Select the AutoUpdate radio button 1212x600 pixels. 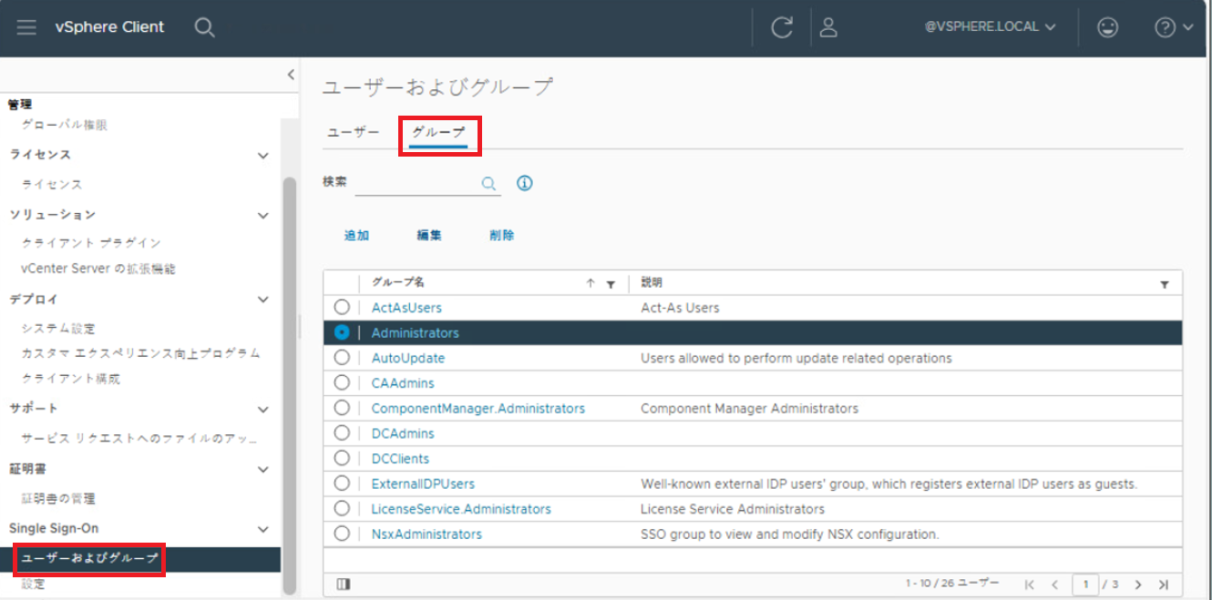click(x=342, y=358)
